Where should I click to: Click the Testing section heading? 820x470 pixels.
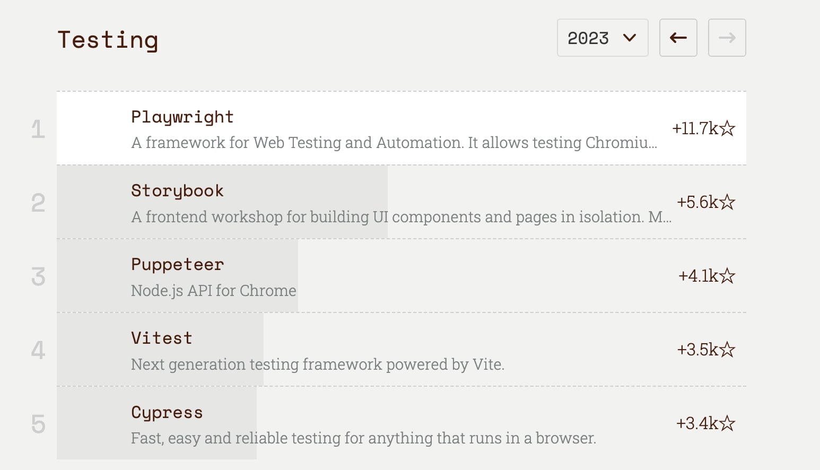[x=108, y=40]
